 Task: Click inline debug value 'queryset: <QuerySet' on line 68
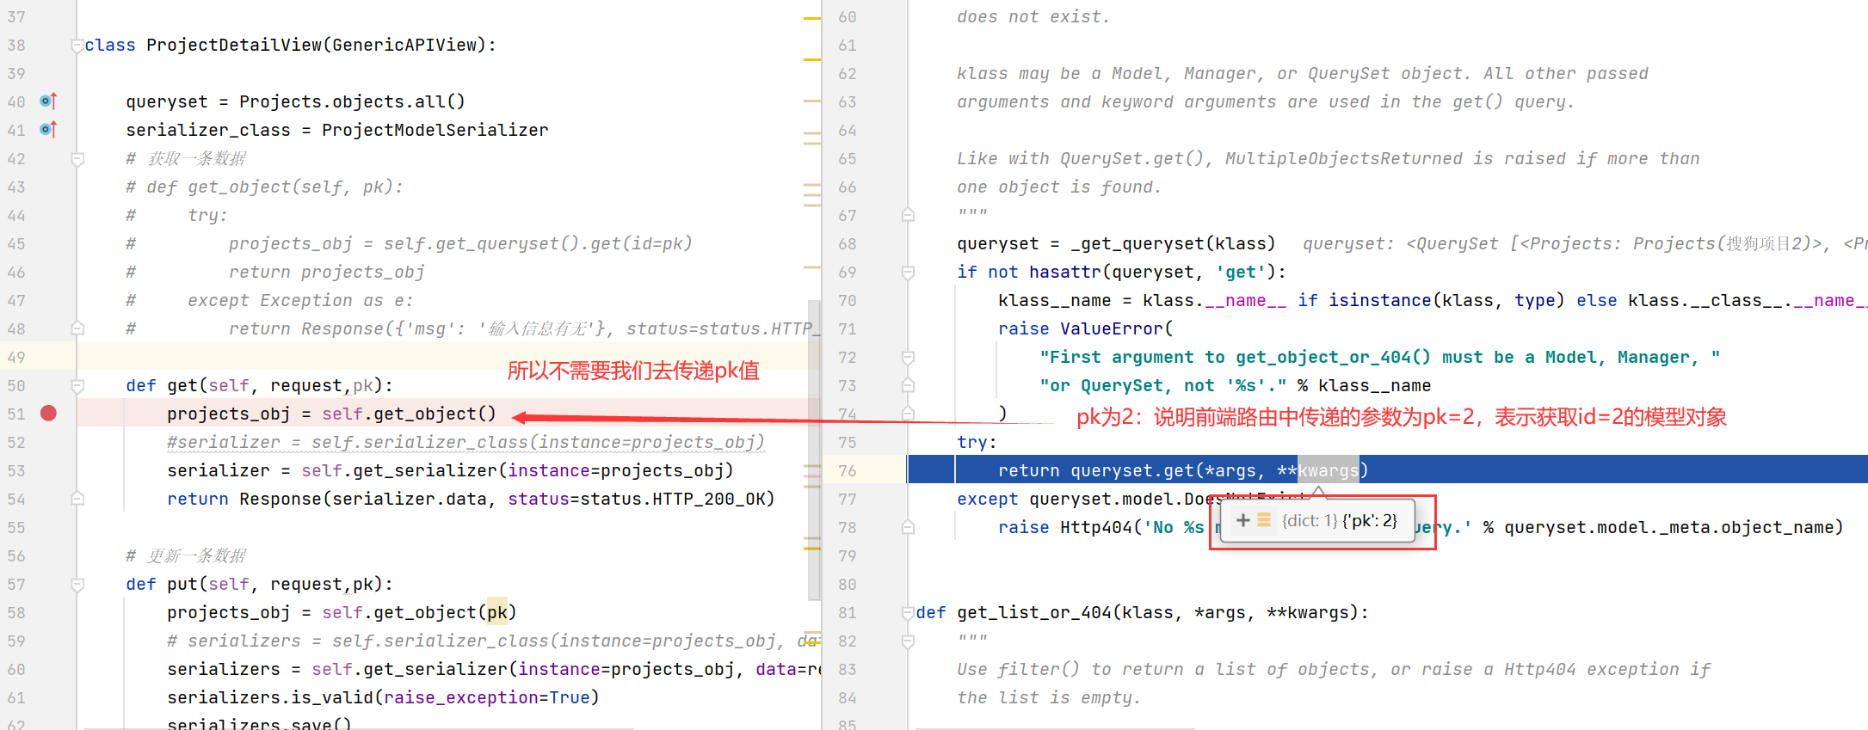(x=1400, y=243)
